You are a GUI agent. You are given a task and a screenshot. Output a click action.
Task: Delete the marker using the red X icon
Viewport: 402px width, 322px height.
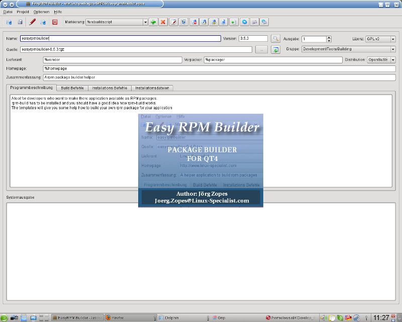(x=163, y=22)
